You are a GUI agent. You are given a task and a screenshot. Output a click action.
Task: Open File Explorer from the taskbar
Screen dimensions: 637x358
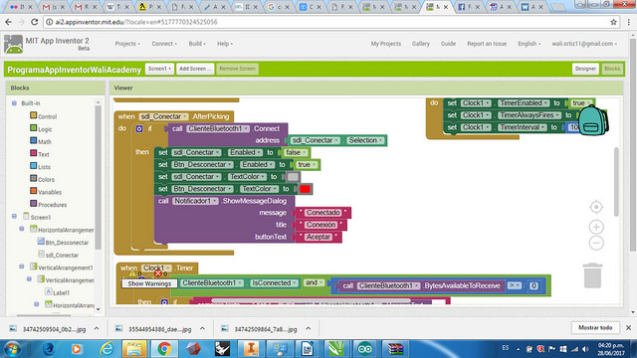coord(134,349)
